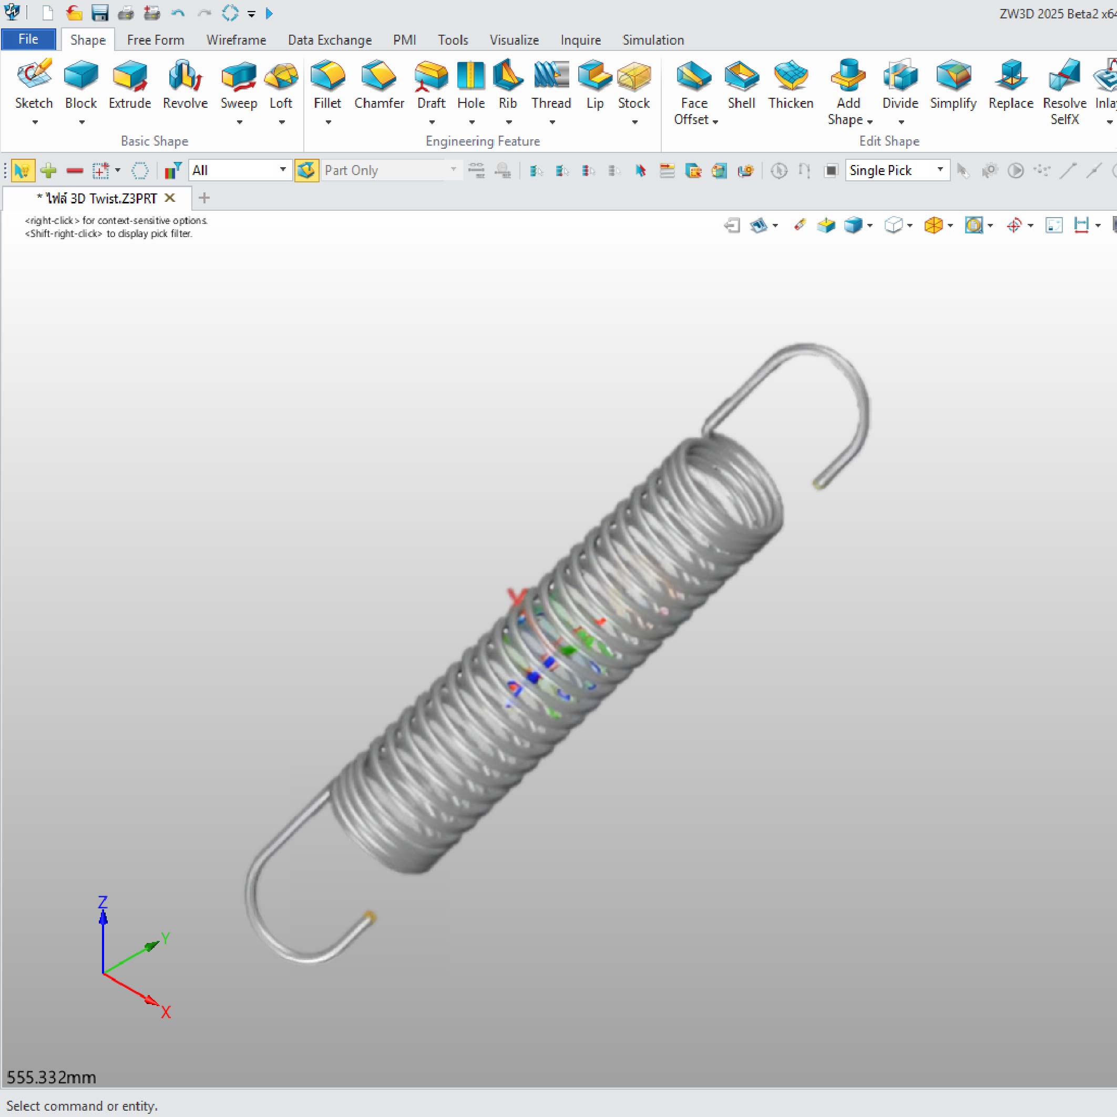This screenshot has width=1117, height=1117.
Task: Expand the Sweep options arrow
Action: 239,122
